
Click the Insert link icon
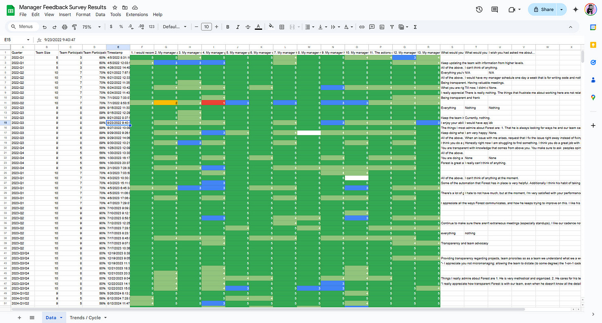(x=362, y=27)
